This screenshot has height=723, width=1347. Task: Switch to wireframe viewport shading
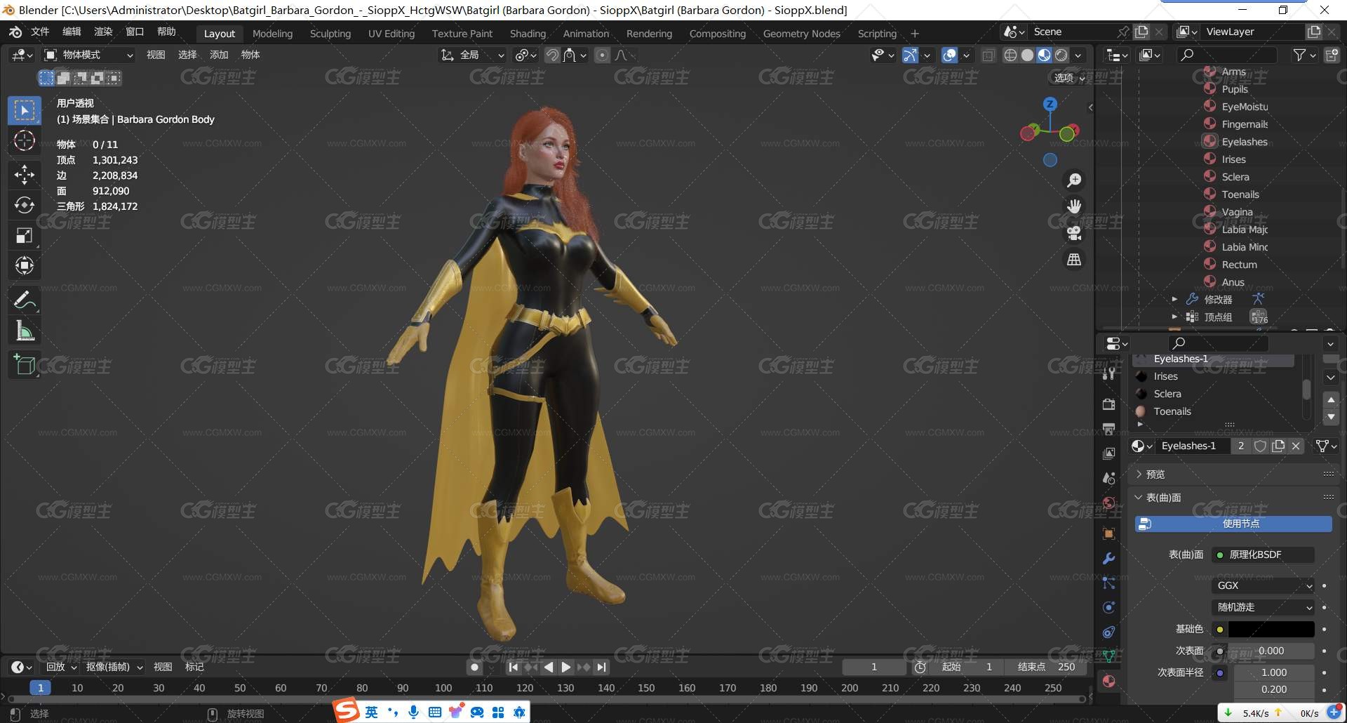tap(1010, 55)
